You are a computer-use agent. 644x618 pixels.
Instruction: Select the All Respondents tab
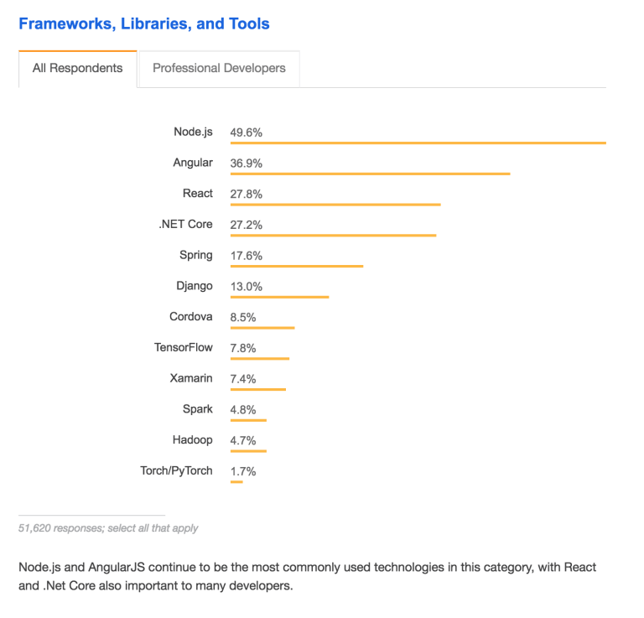tap(77, 68)
